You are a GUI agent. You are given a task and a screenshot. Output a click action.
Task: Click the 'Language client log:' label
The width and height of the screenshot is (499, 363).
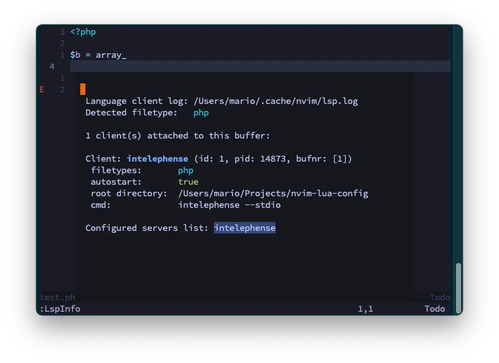137,101
